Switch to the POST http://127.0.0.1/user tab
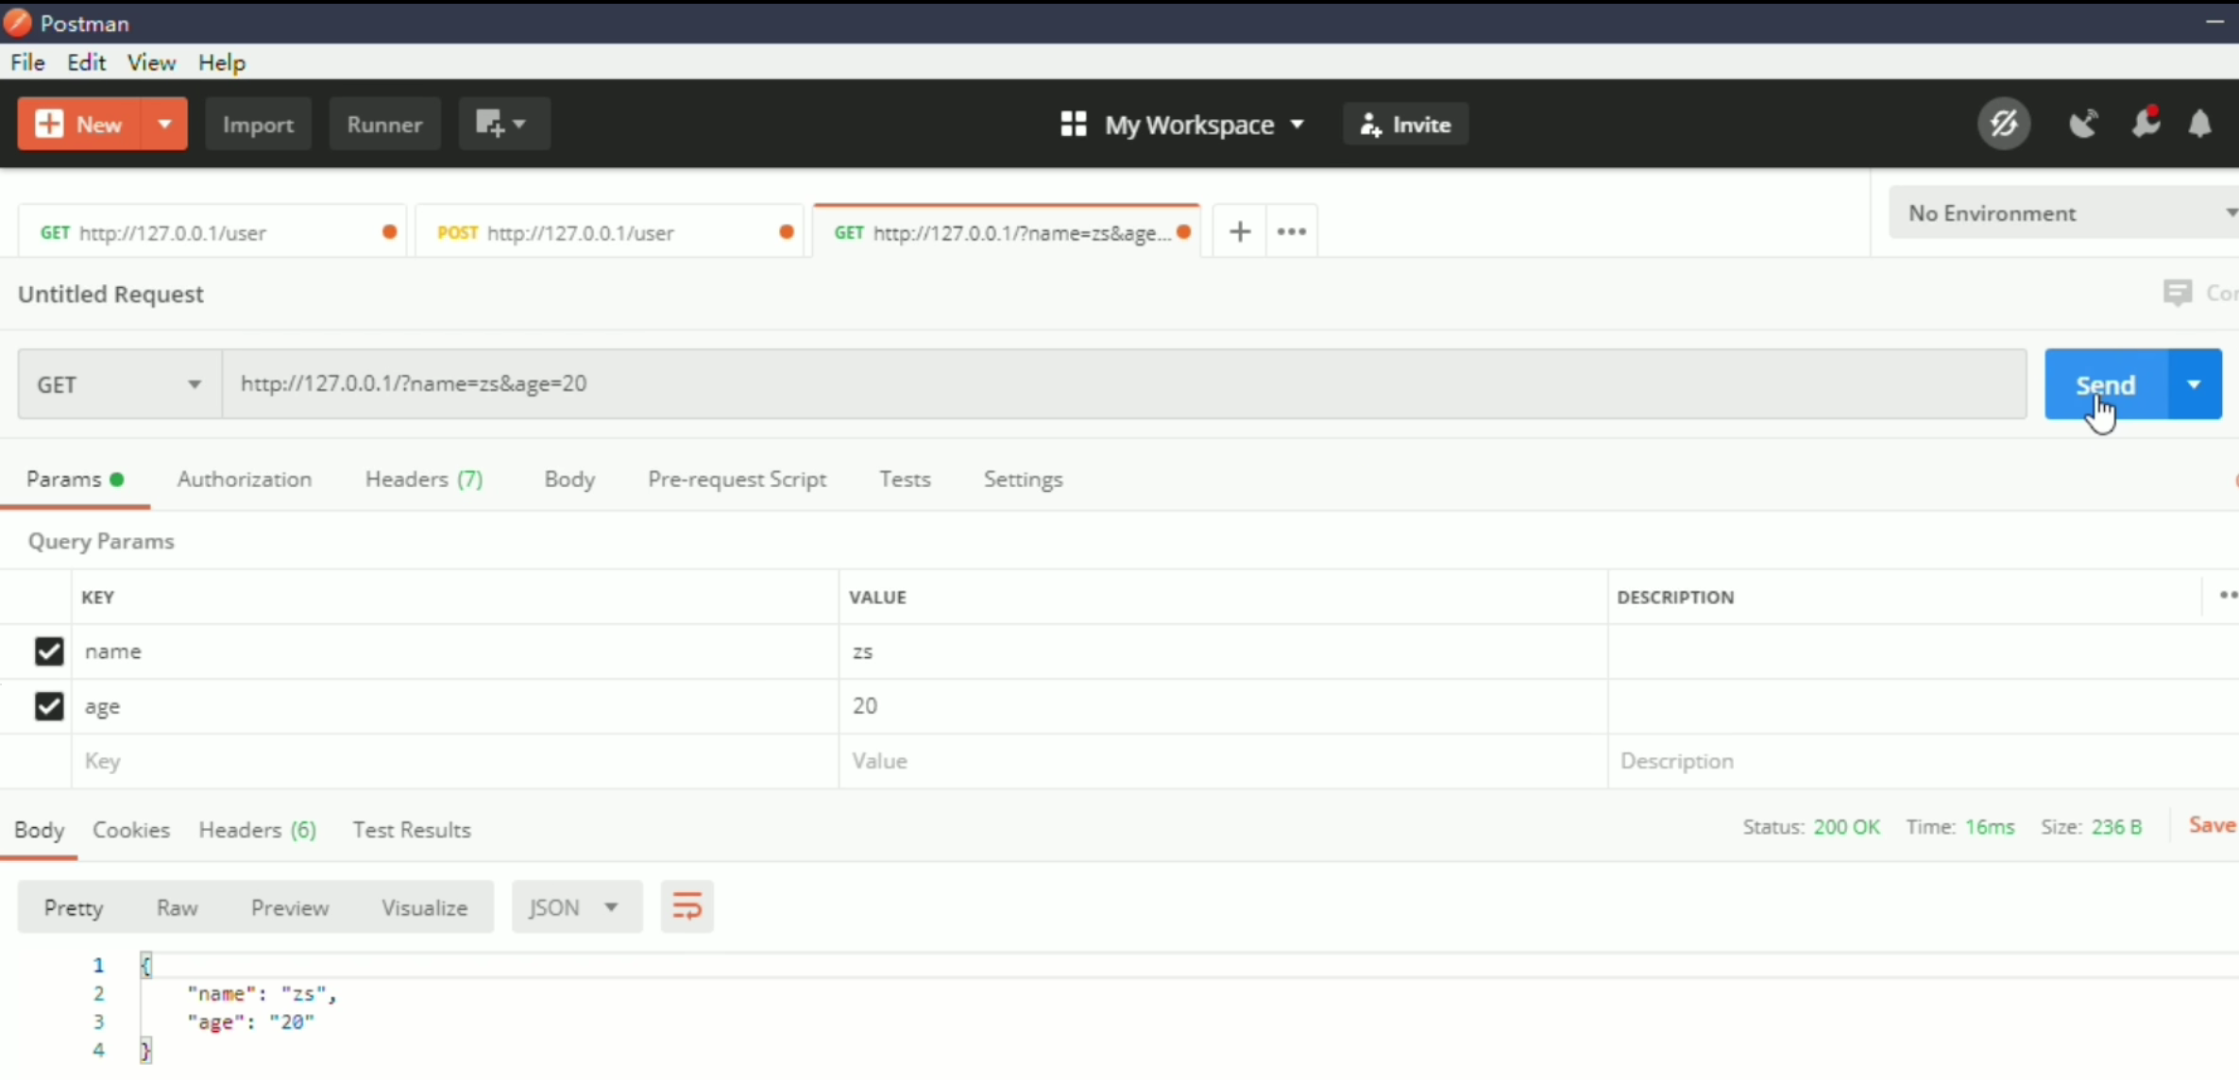Viewport: 2239px width, 1080px height. (610, 232)
